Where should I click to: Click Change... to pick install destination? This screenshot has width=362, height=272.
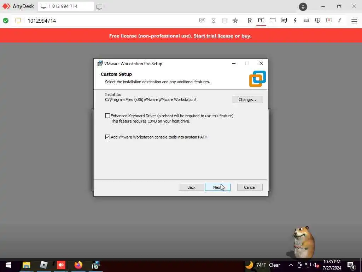[247, 100]
